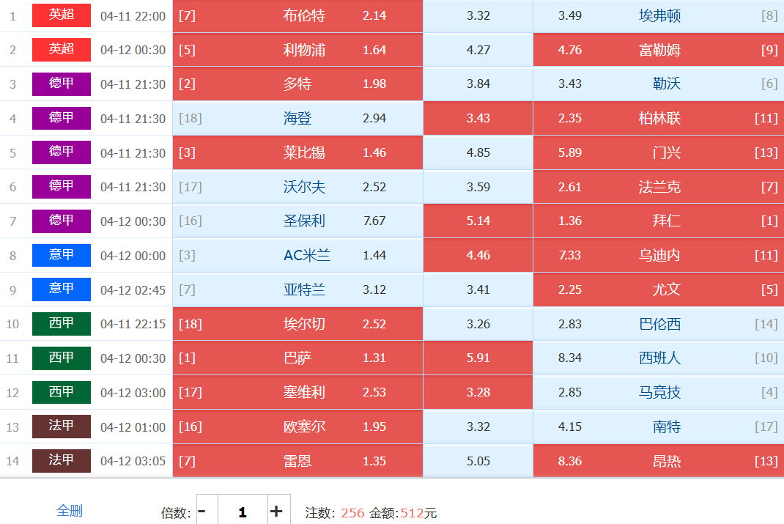Click the 倍数 multiplier input field

[x=242, y=512]
